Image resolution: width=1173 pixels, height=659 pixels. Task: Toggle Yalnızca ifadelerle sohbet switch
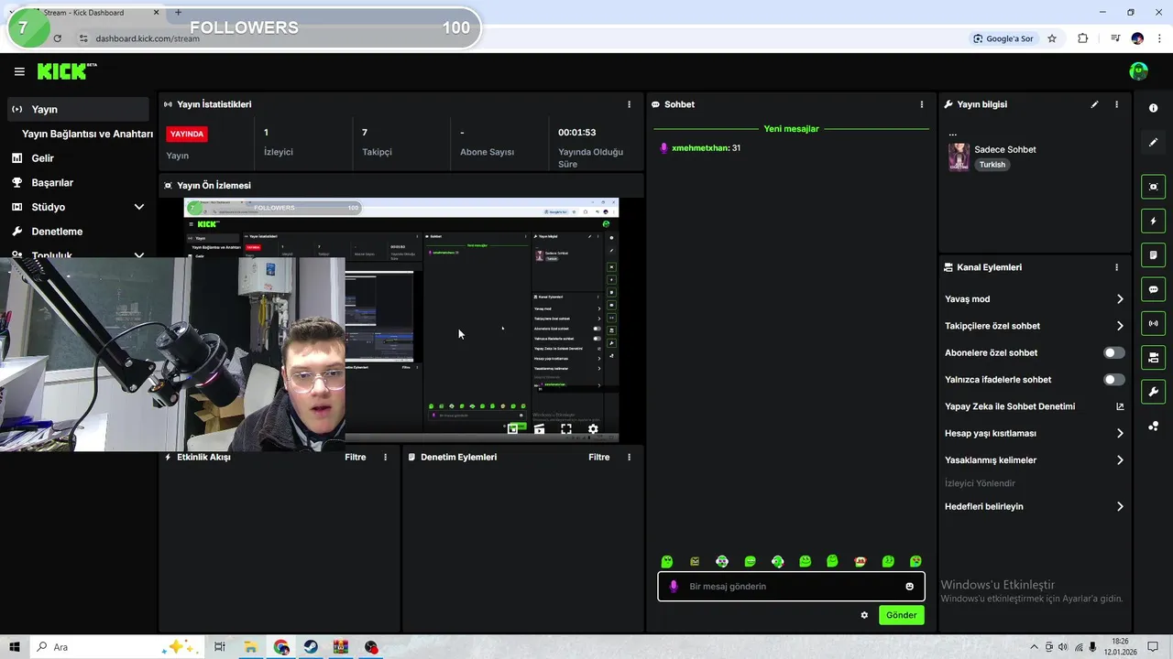[1113, 379]
